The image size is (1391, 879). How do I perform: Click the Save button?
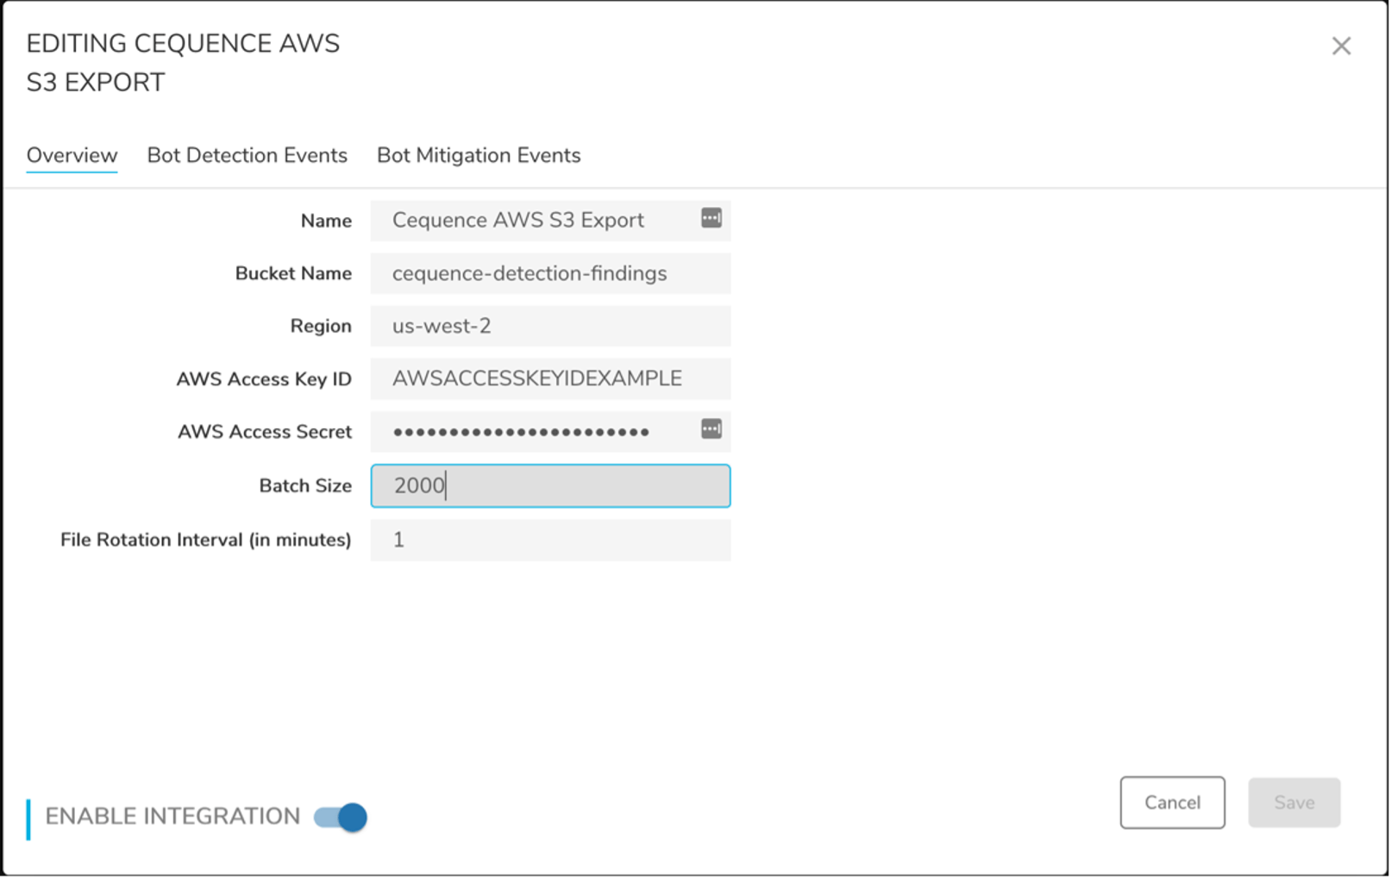pyautogui.click(x=1294, y=802)
